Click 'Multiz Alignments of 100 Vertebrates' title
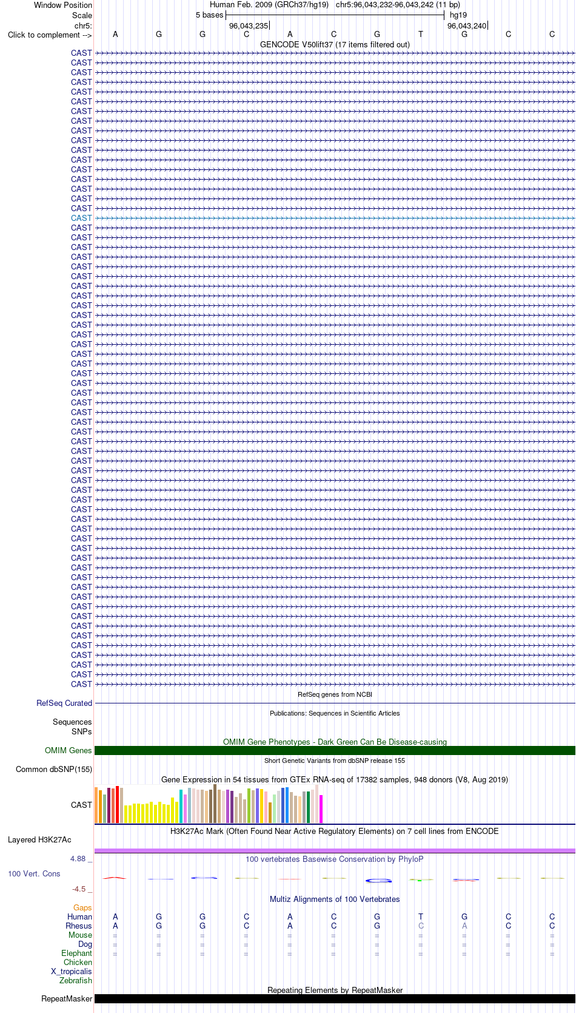 point(335,899)
